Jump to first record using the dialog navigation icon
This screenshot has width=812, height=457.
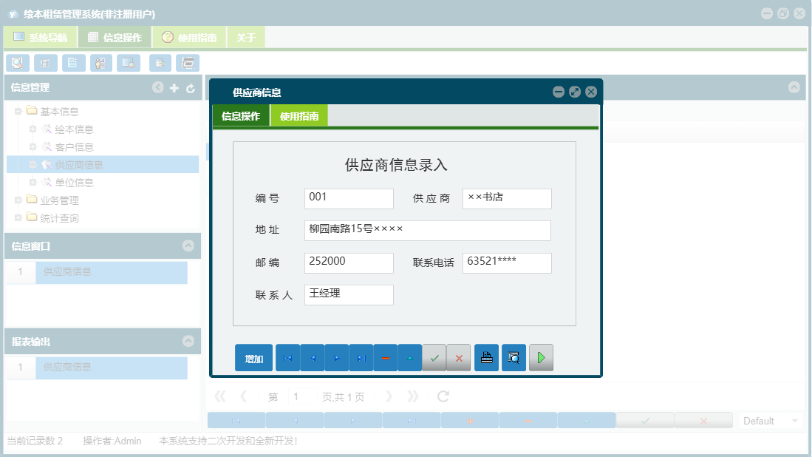click(x=287, y=357)
